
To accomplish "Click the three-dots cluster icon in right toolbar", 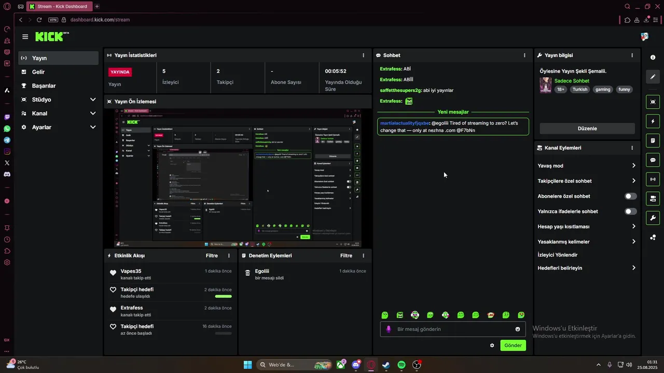I will point(653,237).
